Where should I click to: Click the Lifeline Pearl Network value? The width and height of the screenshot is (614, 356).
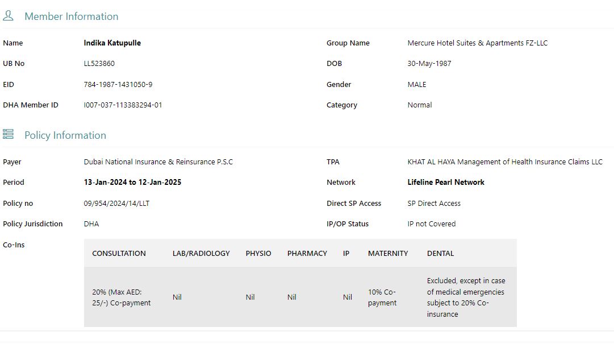pyautogui.click(x=445, y=183)
